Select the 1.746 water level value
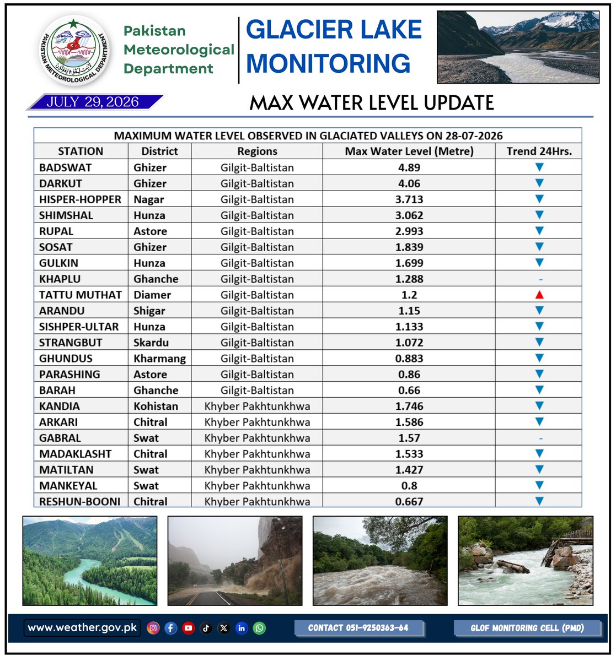616x661 pixels. tap(409, 406)
